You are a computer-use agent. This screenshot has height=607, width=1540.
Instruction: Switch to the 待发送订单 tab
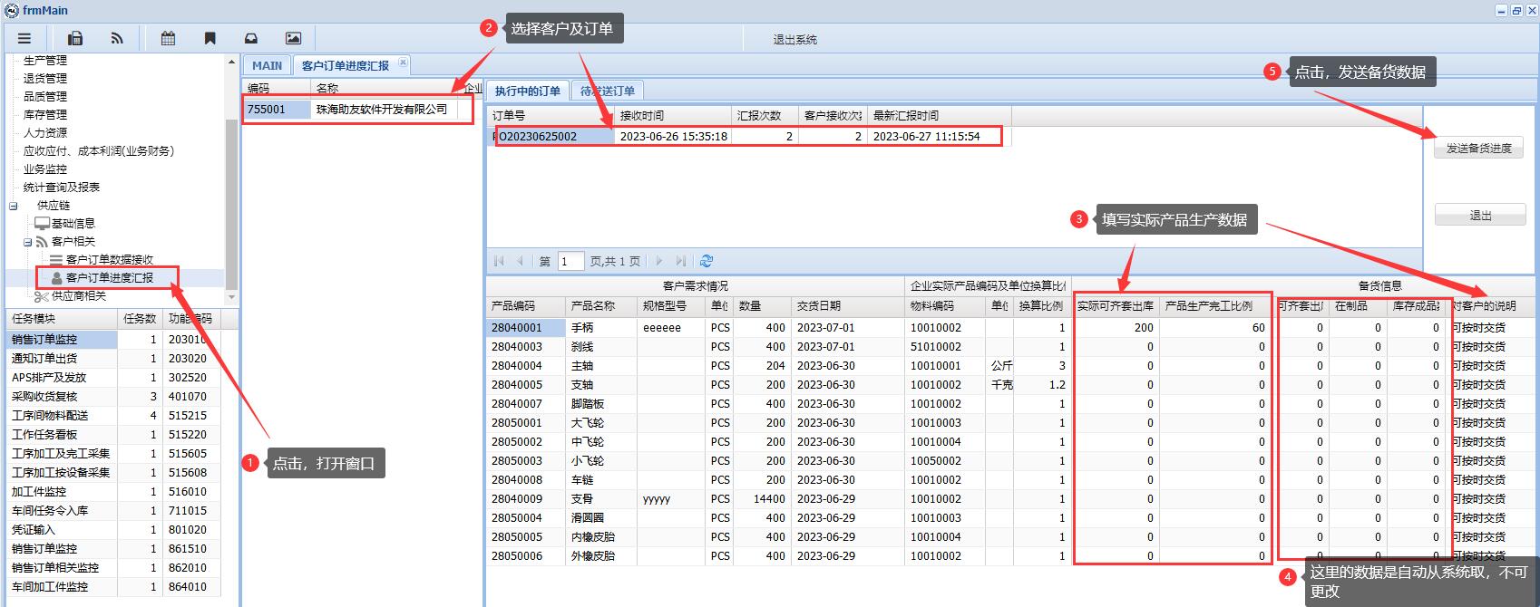pos(608,91)
